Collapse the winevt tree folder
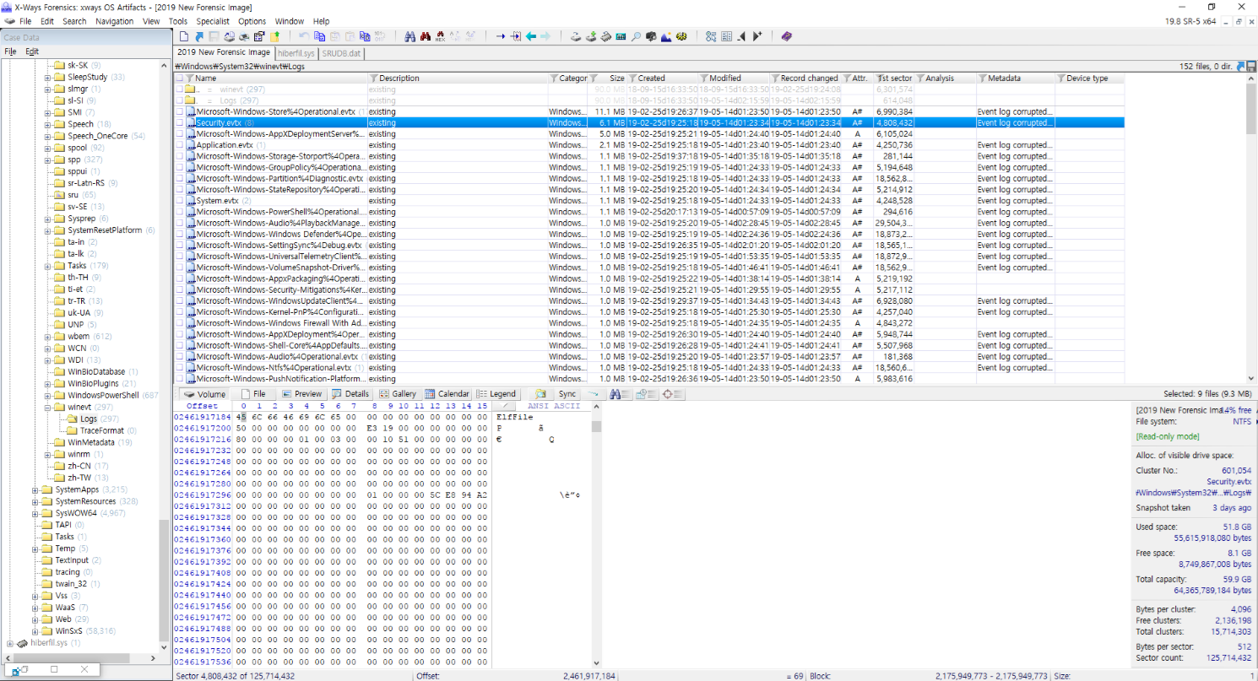 [x=48, y=407]
